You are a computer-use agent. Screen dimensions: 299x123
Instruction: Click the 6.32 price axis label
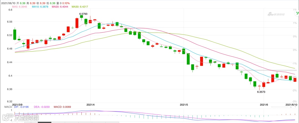10,101
